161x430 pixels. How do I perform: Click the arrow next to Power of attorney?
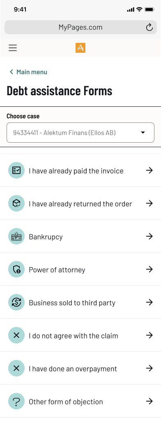tap(149, 269)
